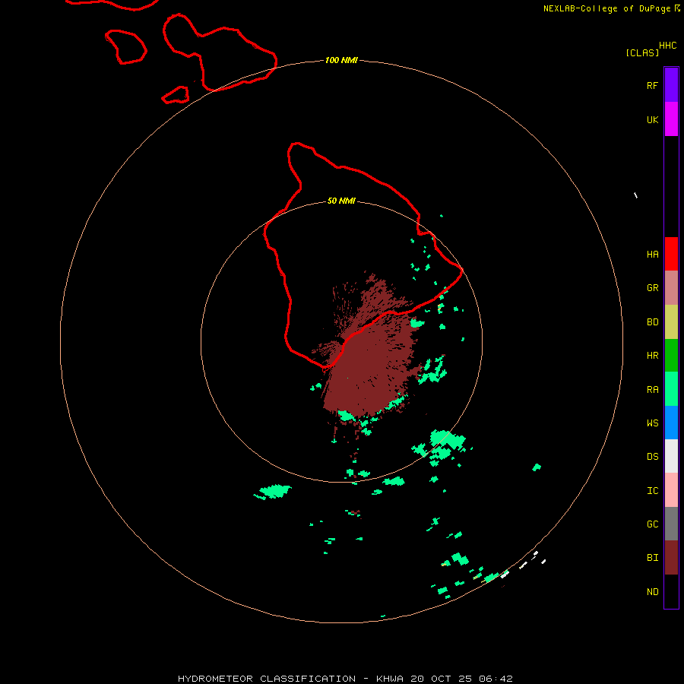Click the 20 OCT 25 date stamp
Viewport: 684px width, 684px height.
(x=441, y=679)
